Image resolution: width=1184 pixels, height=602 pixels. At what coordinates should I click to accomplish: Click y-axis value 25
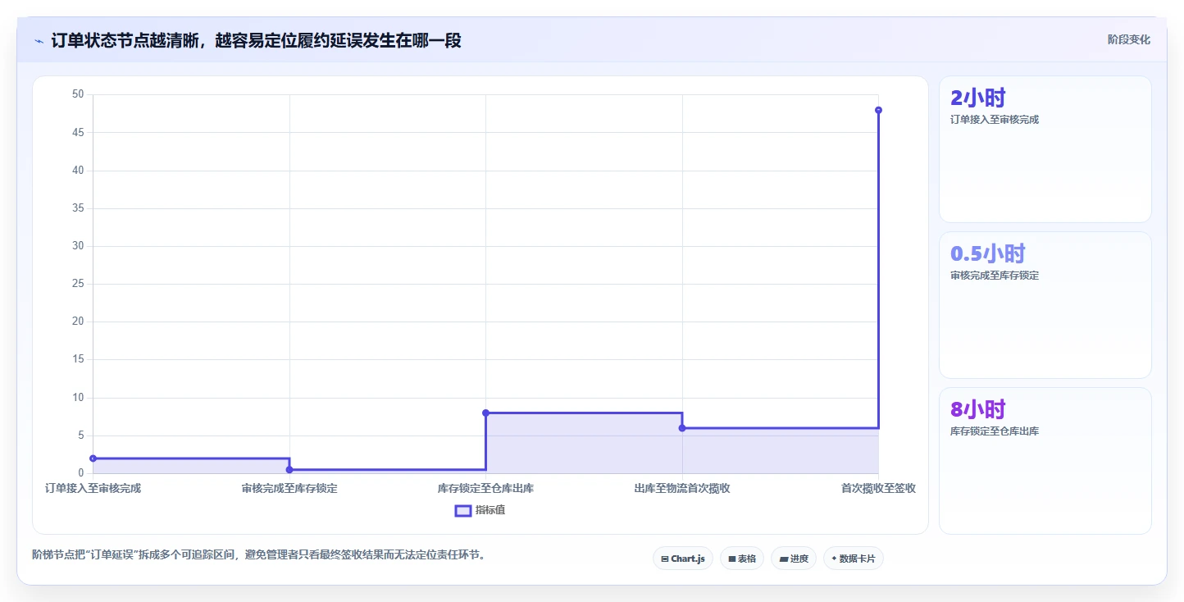coord(78,284)
